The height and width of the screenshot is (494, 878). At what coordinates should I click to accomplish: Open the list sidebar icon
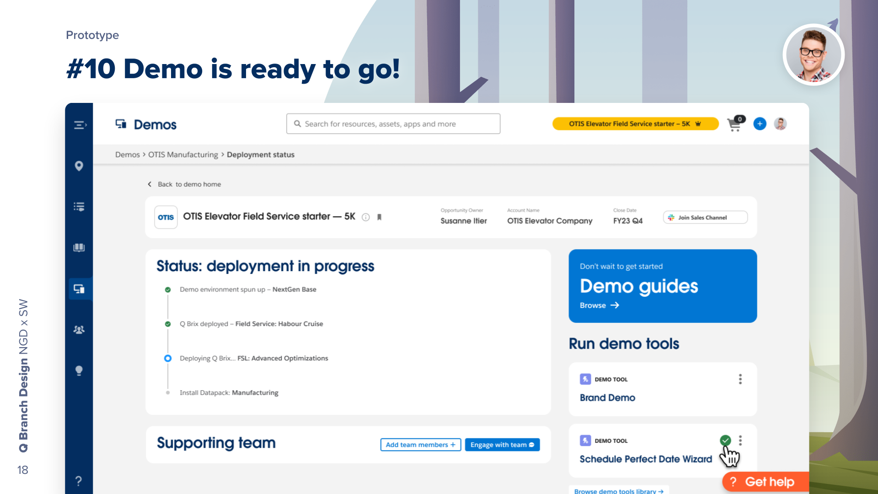(x=79, y=207)
